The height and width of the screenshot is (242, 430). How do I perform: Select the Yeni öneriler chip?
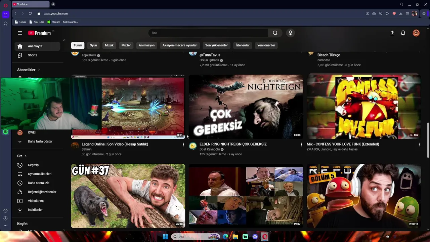[x=266, y=45]
